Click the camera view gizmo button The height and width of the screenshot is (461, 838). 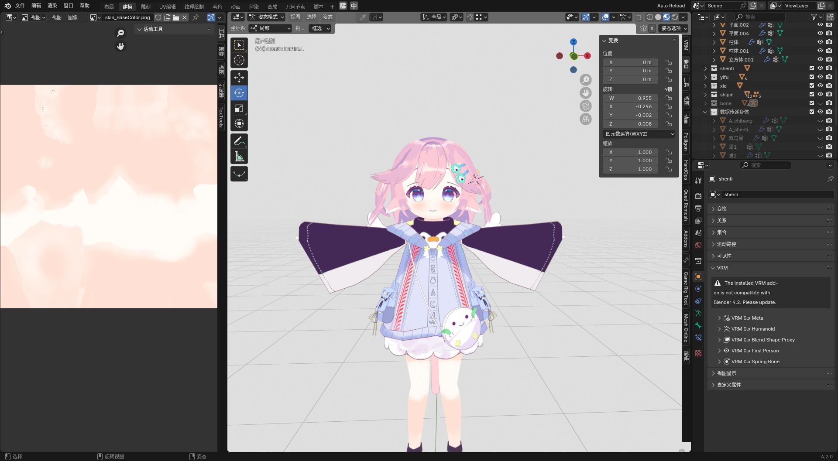tap(586, 106)
